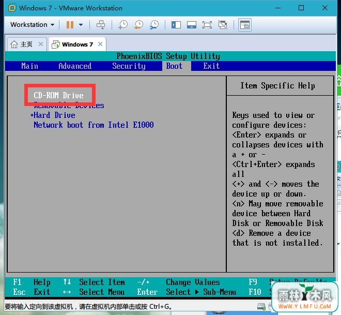This screenshot has width=341, height=315.
Task: Switch to Unity mode icon
Action: coord(223,25)
